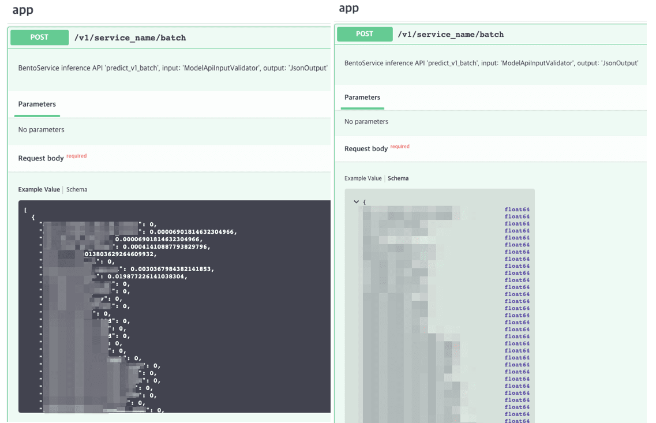Collapse the right panel's /v1/service_name/batch endpoint
This screenshot has height=423, width=656.
pyautogui.click(x=450, y=35)
